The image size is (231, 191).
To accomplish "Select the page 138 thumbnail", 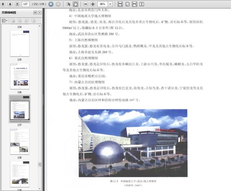I will (19, 141).
